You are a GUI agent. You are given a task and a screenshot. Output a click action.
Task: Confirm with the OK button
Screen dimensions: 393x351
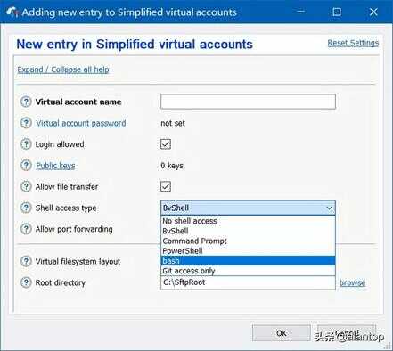282,333
